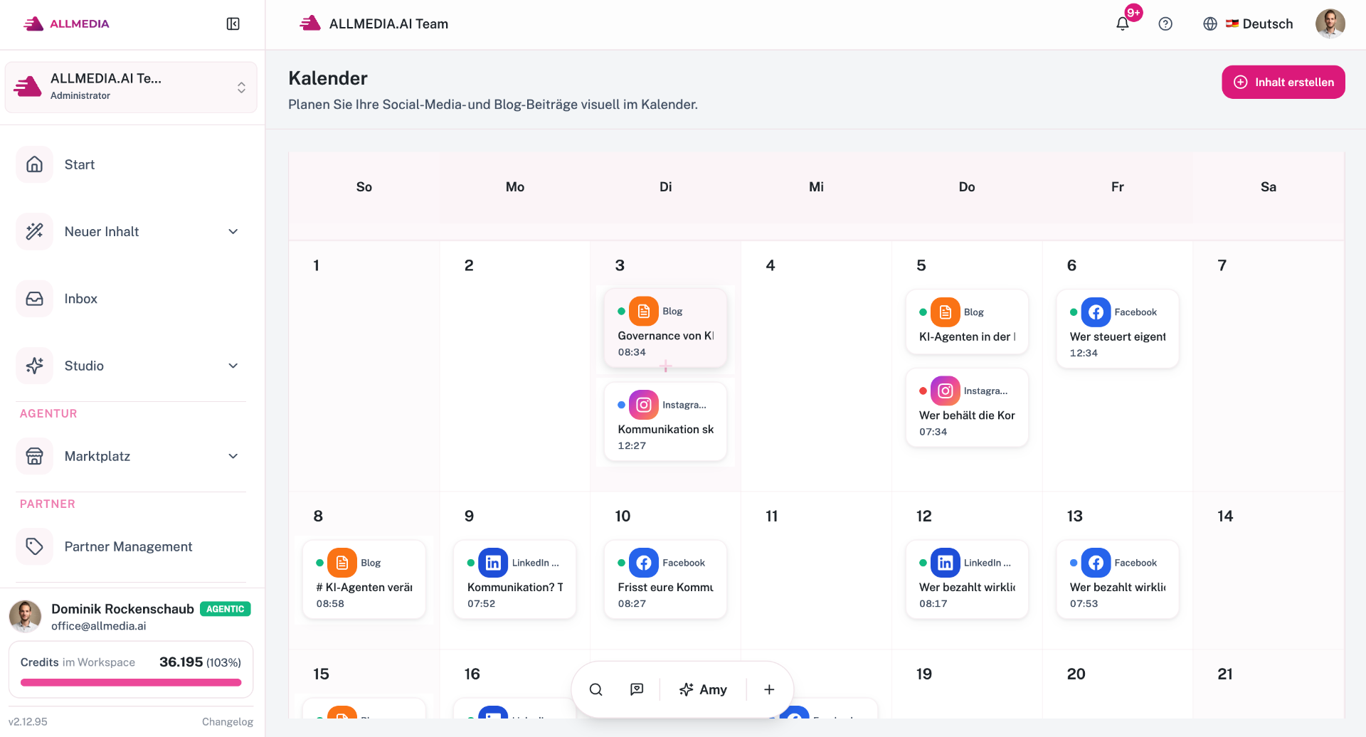Click the Inbox tray icon
Screen dimensions: 1366x737
coord(35,299)
